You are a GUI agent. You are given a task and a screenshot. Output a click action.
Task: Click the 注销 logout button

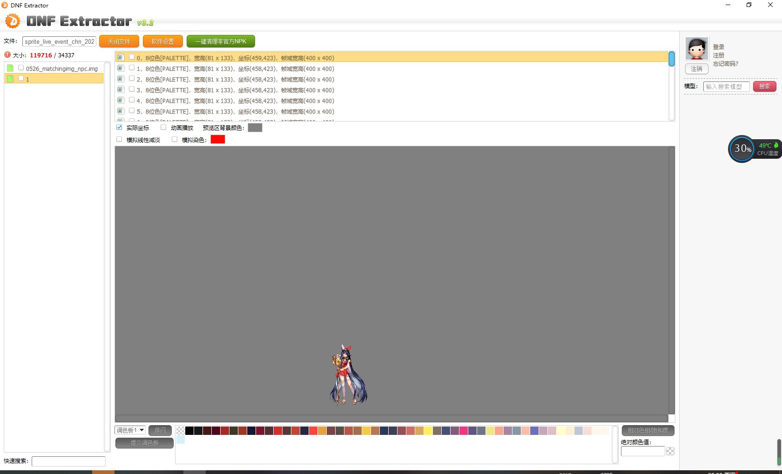pos(697,69)
